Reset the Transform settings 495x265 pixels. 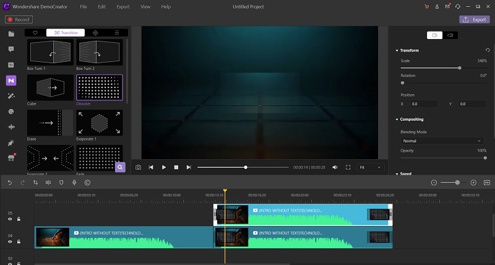488,50
